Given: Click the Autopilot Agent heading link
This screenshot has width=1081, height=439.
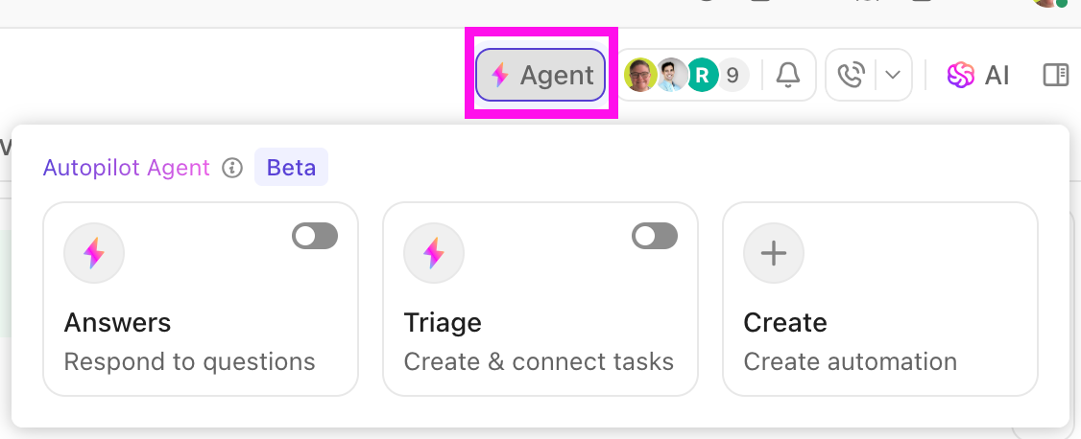Looking at the screenshot, I should pos(126,167).
